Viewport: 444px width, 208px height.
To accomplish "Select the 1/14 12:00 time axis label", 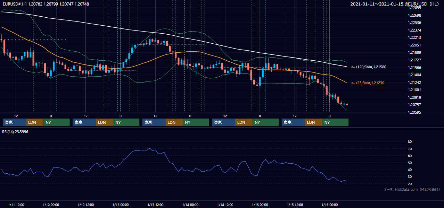I will (225, 205).
